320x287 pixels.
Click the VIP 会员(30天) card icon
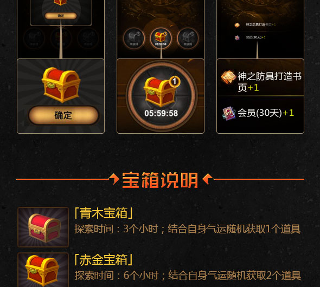[x=229, y=113]
